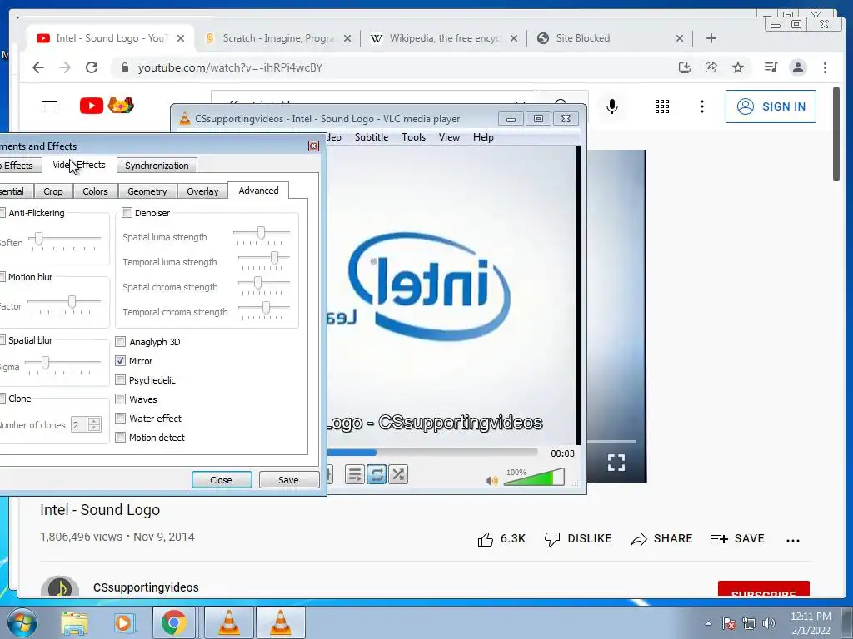This screenshot has height=639, width=853.
Task: Switch to the Wikipedia tab
Action: click(443, 38)
